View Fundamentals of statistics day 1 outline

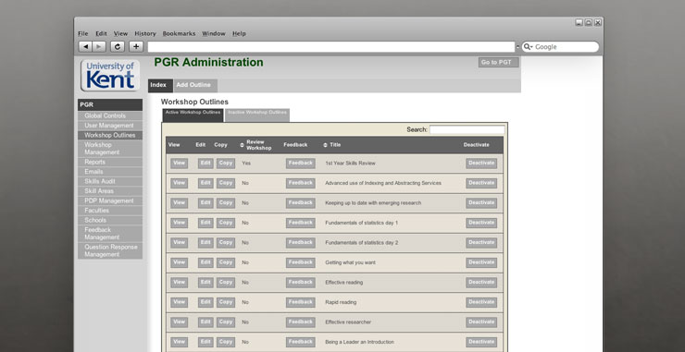(179, 223)
